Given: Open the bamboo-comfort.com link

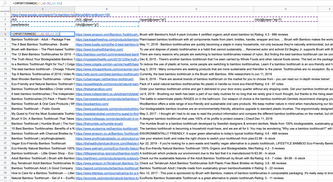Looking at the screenshot, I should [x=107, y=54].
